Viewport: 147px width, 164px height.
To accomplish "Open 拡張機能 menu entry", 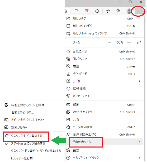I will coord(104,89).
